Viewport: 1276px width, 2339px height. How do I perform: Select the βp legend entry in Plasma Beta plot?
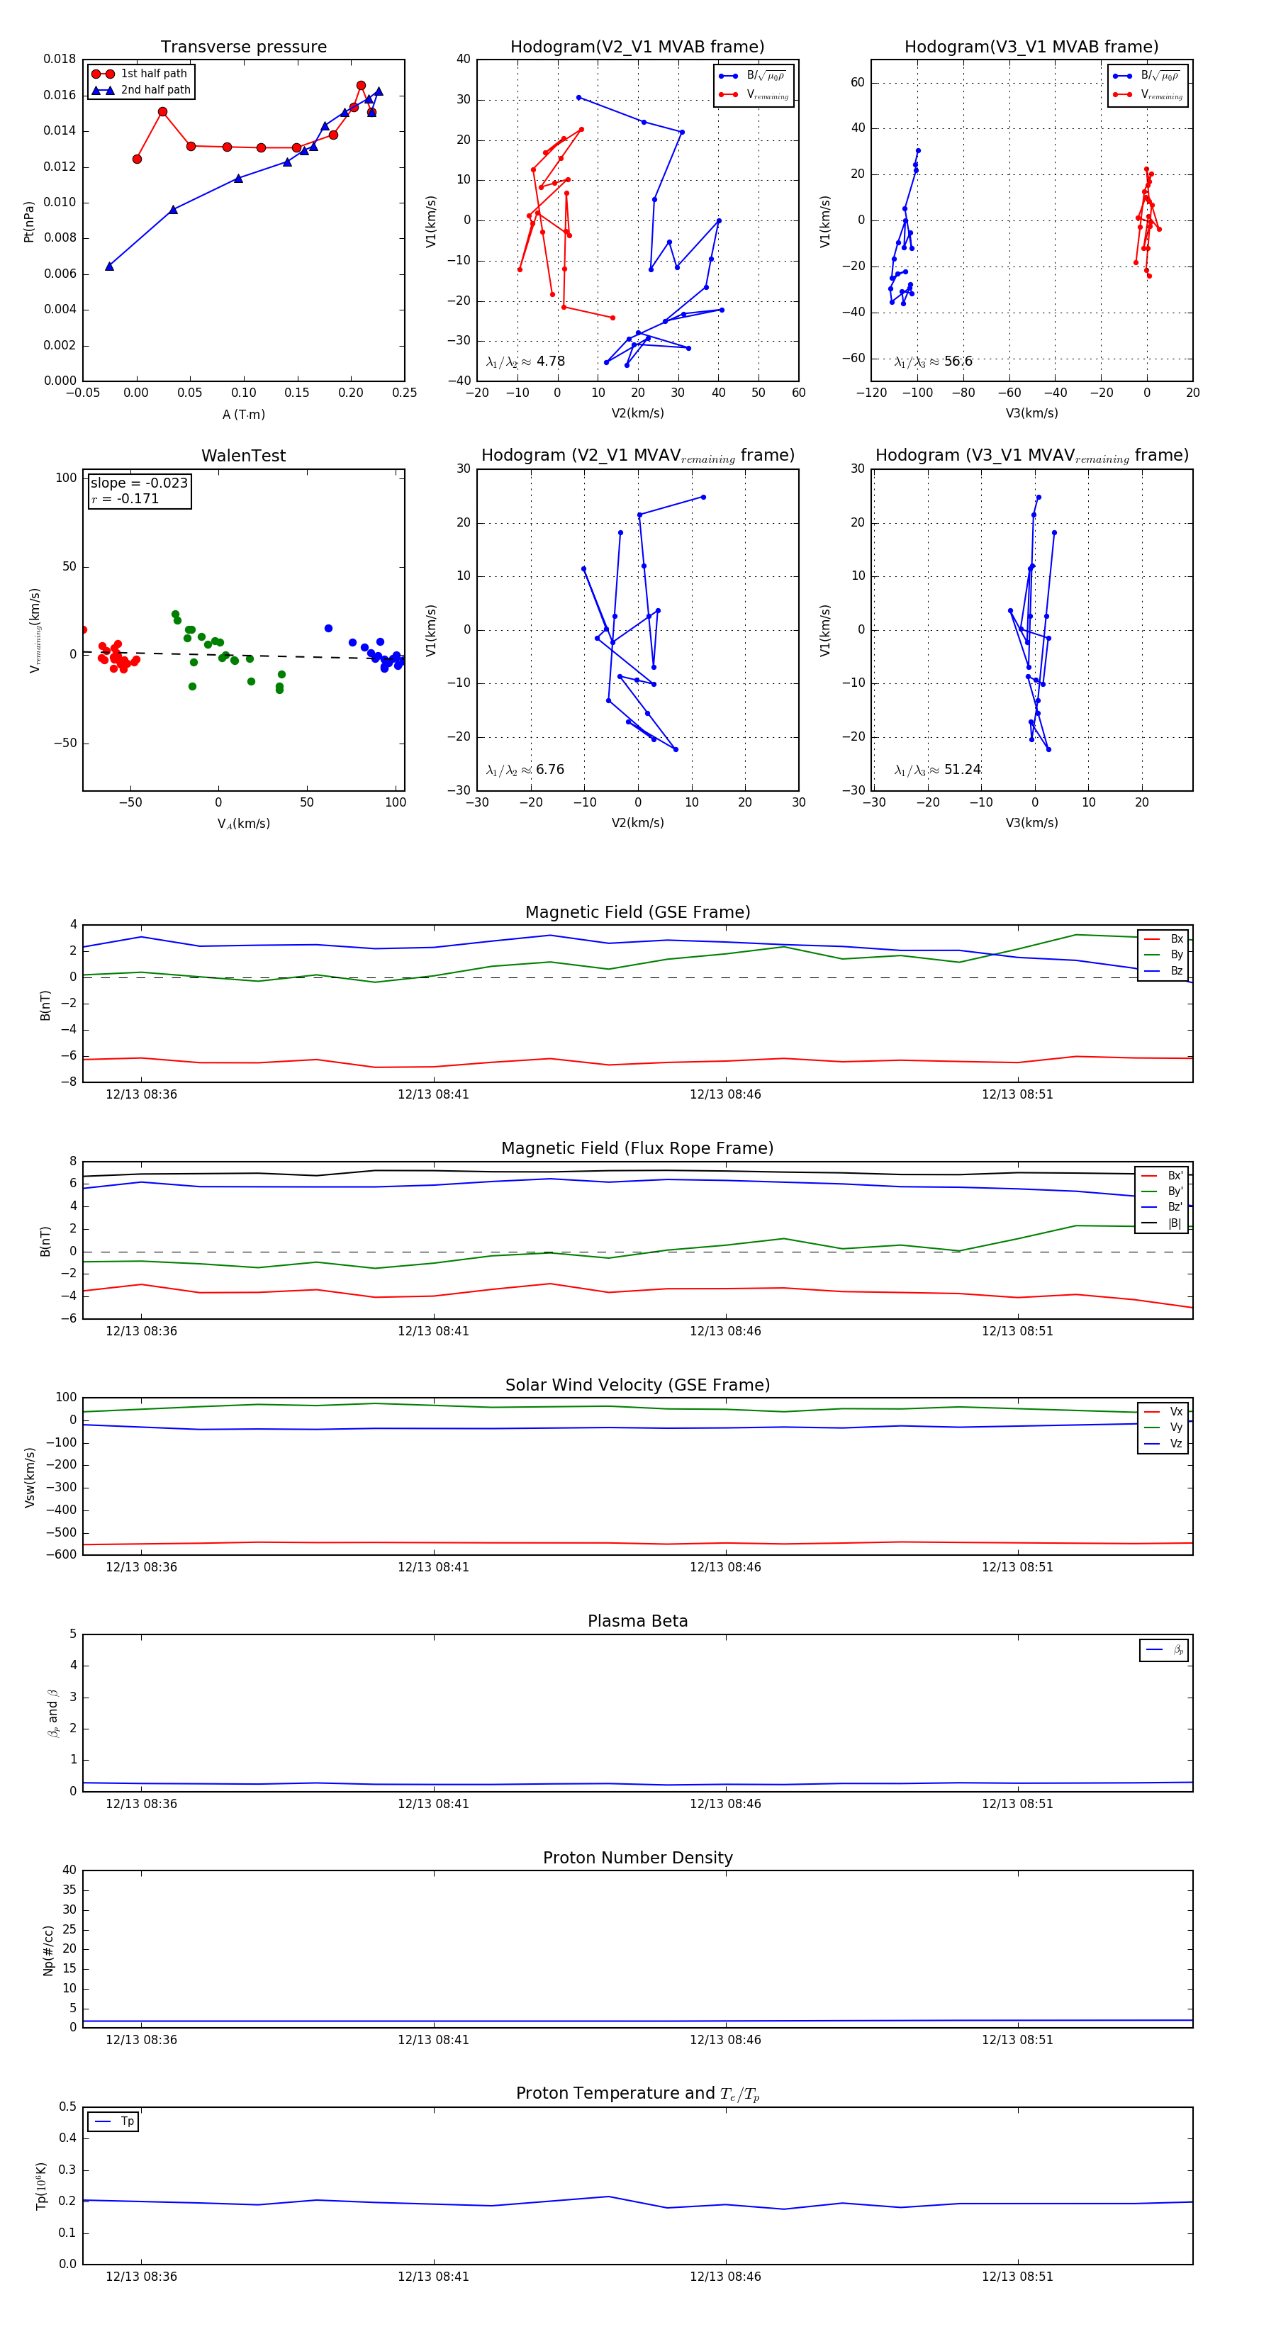point(1165,1650)
